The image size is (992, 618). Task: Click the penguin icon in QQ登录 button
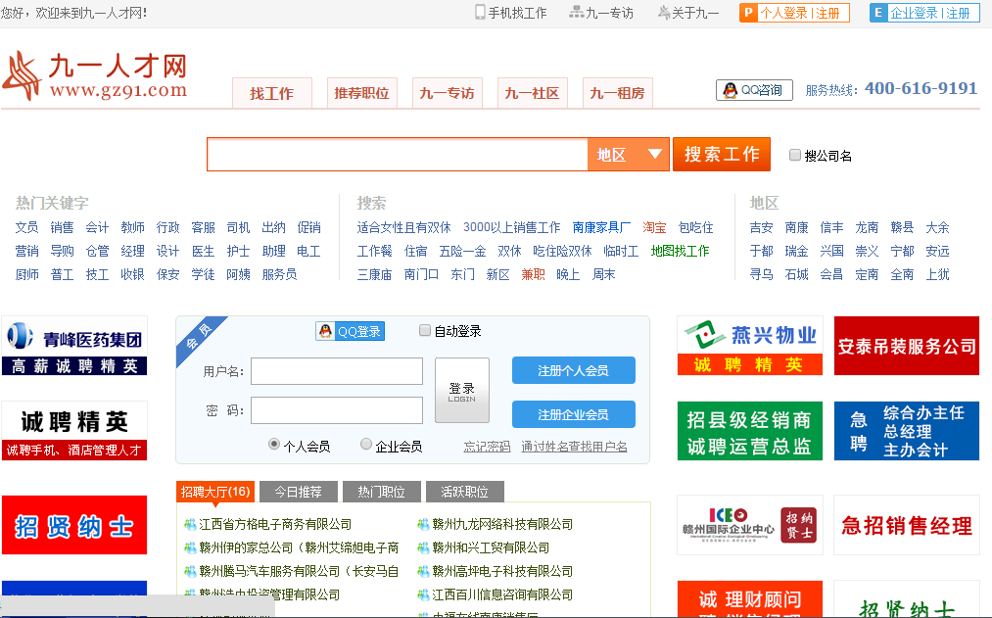325,331
